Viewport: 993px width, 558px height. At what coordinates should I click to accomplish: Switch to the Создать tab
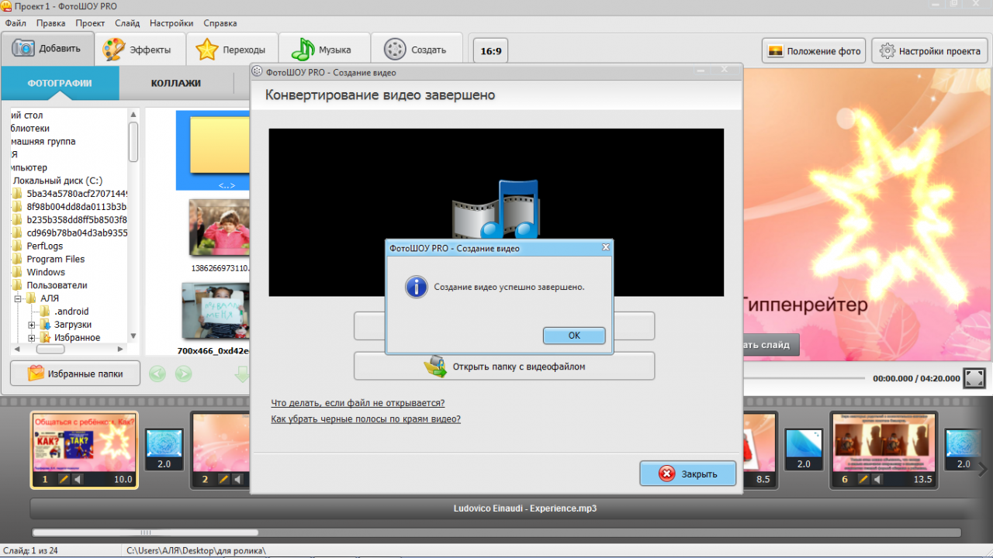[x=417, y=50]
